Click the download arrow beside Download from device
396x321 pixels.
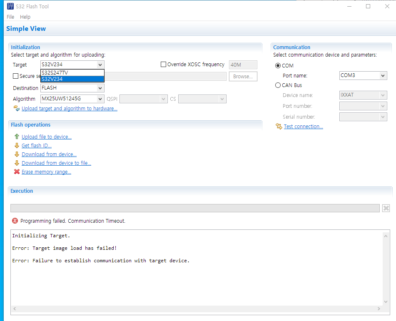(17, 154)
